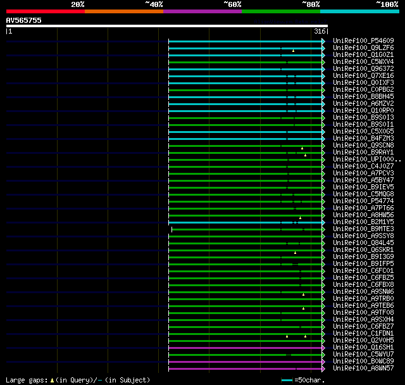Click the arrowhead ending the purple Q16SH1 bar
405x385 pixels.
pyautogui.click(x=323, y=348)
